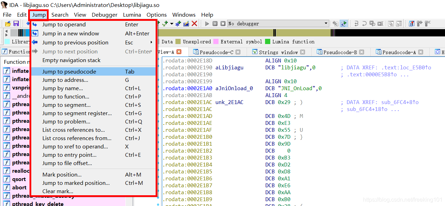Click the function icon beside abort
The width and height of the screenshot is (445, 206).
tap(7, 187)
